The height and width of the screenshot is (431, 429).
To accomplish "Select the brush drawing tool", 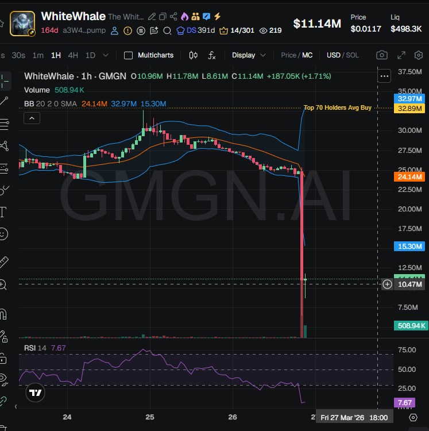I will tap(5, 190).
